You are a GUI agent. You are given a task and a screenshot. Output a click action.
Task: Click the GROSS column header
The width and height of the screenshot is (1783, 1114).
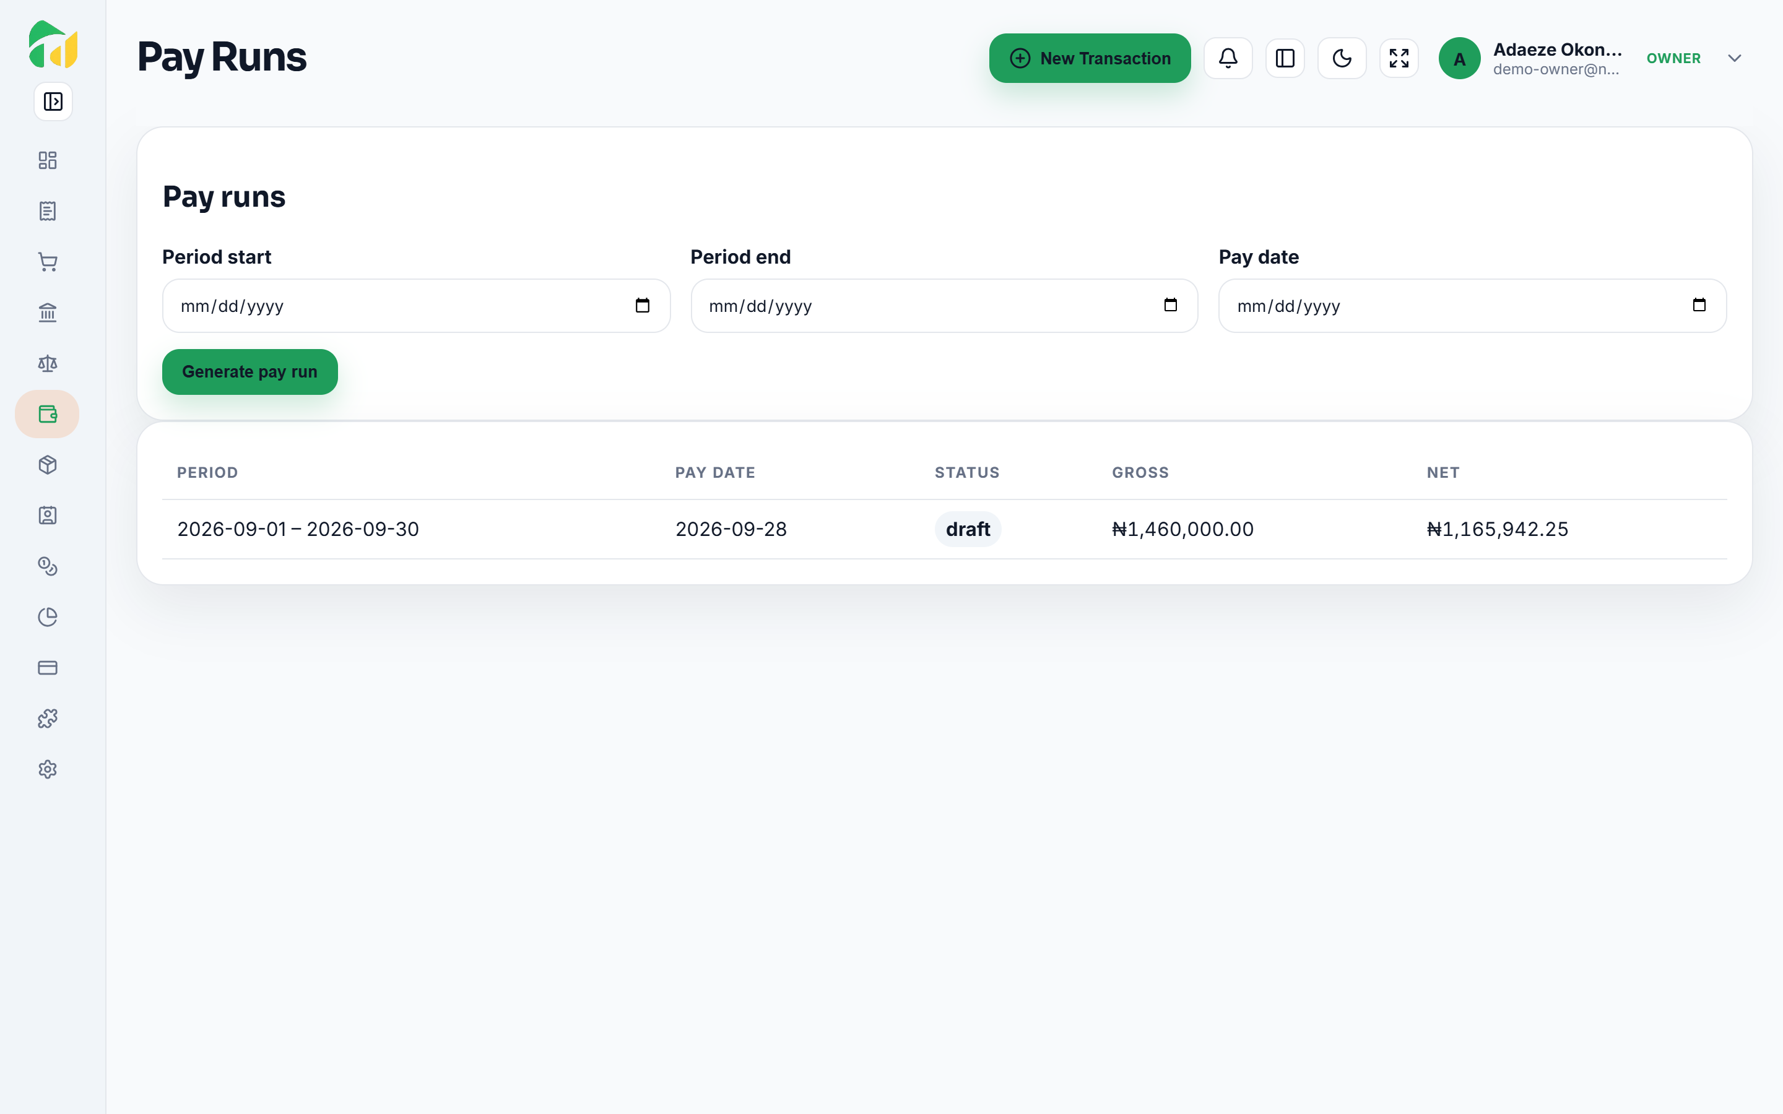pos(1140,472)
